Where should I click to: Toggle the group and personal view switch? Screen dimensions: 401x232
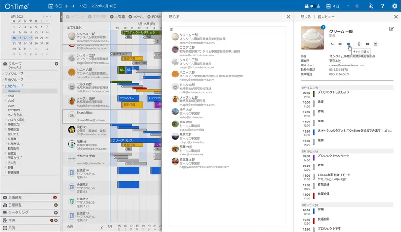[312, 6]
